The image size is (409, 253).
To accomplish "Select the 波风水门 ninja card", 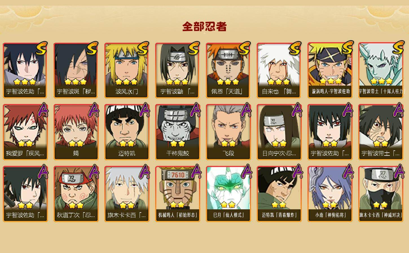I will (127, 70).
